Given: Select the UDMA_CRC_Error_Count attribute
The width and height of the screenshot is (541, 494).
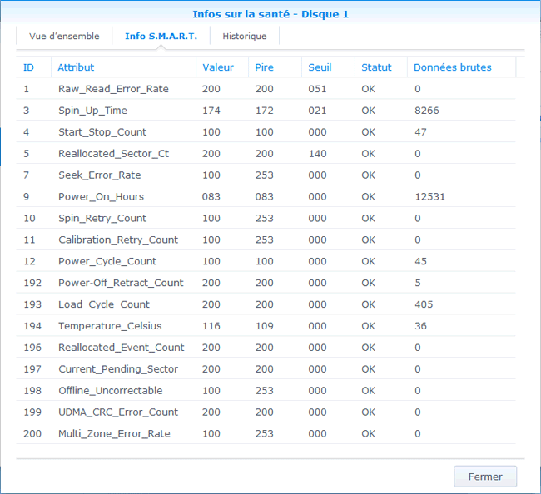Looking at the screenshot, I should 118,412.
